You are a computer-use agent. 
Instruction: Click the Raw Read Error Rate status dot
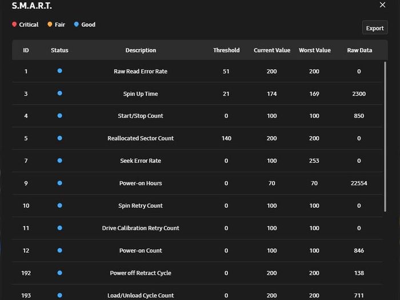click(59, 71)
